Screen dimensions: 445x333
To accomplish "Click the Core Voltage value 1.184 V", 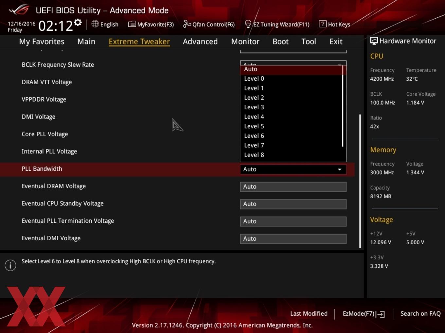I will [415, 103].
